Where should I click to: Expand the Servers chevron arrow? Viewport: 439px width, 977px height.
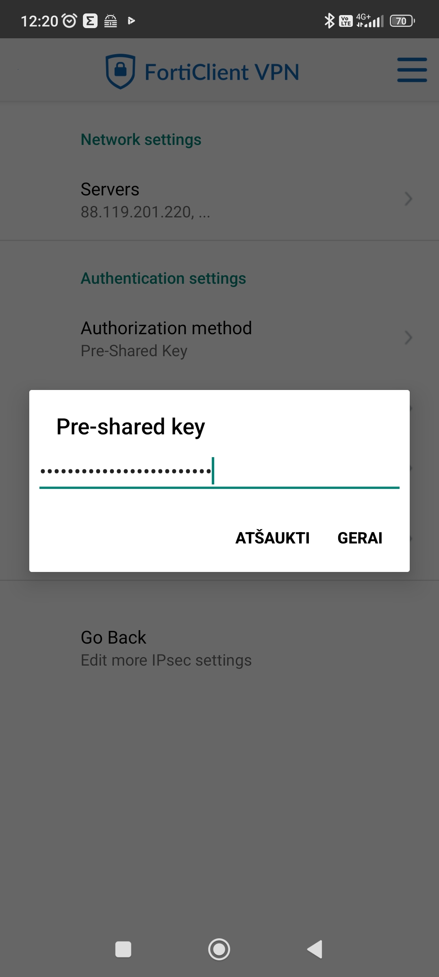(409, 199)
